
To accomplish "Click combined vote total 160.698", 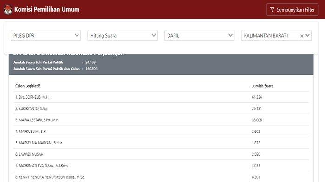I will click(91, 69).
